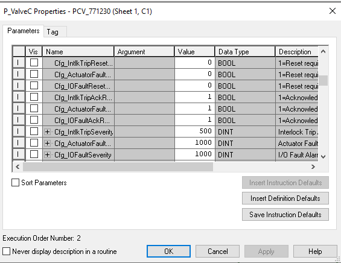
Task: Click vertical scrollbar up arrow
Action: point(323,51)
